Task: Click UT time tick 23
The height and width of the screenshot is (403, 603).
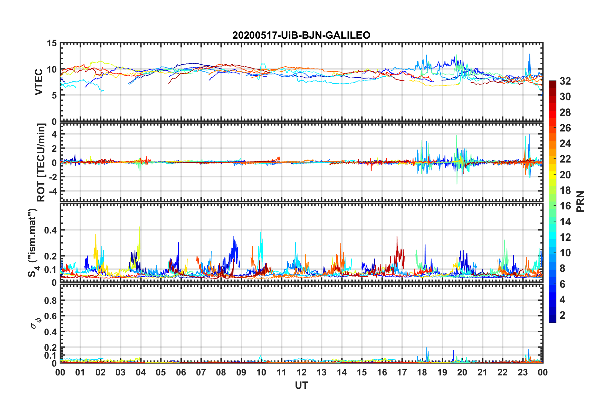Action: tap(522, 372)
